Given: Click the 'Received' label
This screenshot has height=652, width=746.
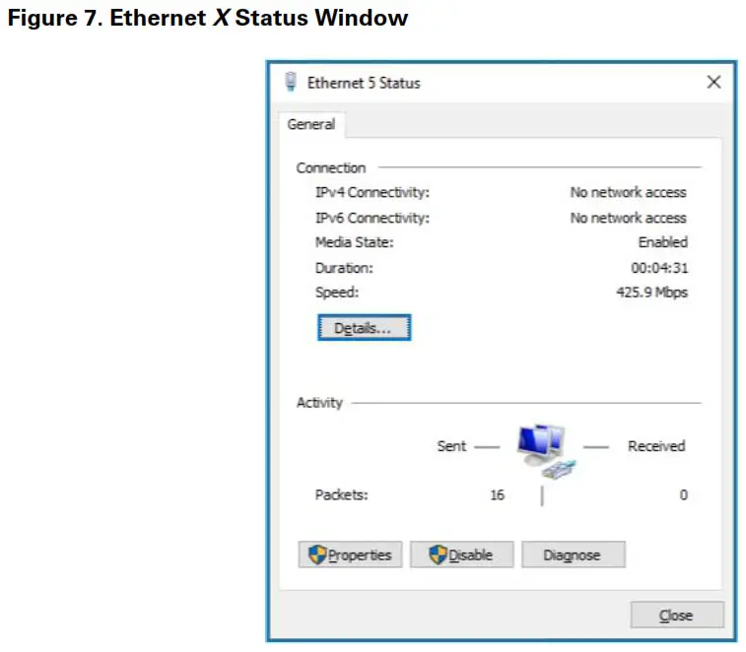Looking at the screenshot, I should click(x=656, y=446).
